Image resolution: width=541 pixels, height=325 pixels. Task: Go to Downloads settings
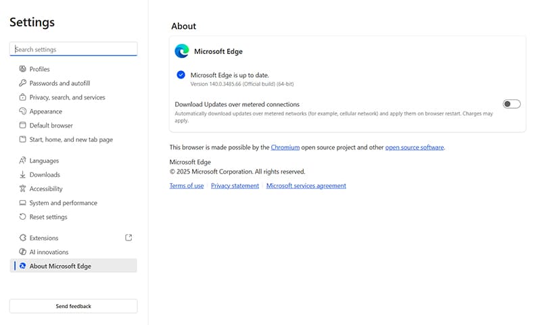74,175
